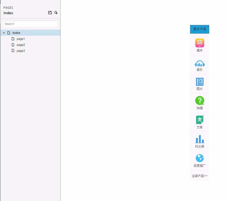Click the 图片 label text
Viewport: 228px width, 201px height.
(x=200, y=89)
